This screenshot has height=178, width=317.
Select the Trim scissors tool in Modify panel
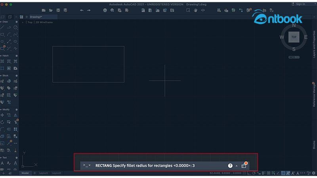tap(15, 122)
